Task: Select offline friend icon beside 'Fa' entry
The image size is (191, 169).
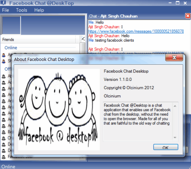Action: [x=4, y=157]
